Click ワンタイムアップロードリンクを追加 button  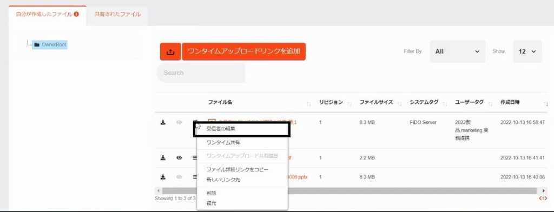point(244,51)
